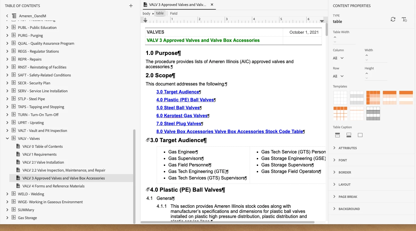The height and width of the screenshot is (231, 416).
Task: Apply the orange outlined grid table template
Action: (x=340, y=114)
